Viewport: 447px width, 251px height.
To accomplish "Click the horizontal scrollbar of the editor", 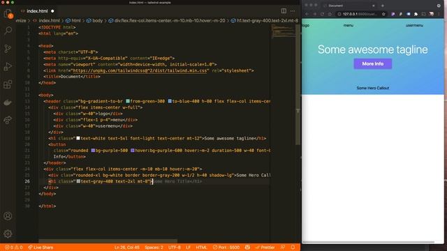I will point(108,241).
